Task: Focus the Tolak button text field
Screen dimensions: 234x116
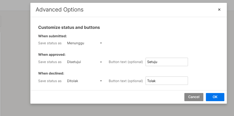Action: pyautogui.click(x=167, y=81)
